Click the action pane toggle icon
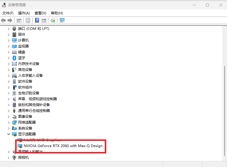Image resolution: width=227 pixels, height=167 pixels. pos(44,21)
